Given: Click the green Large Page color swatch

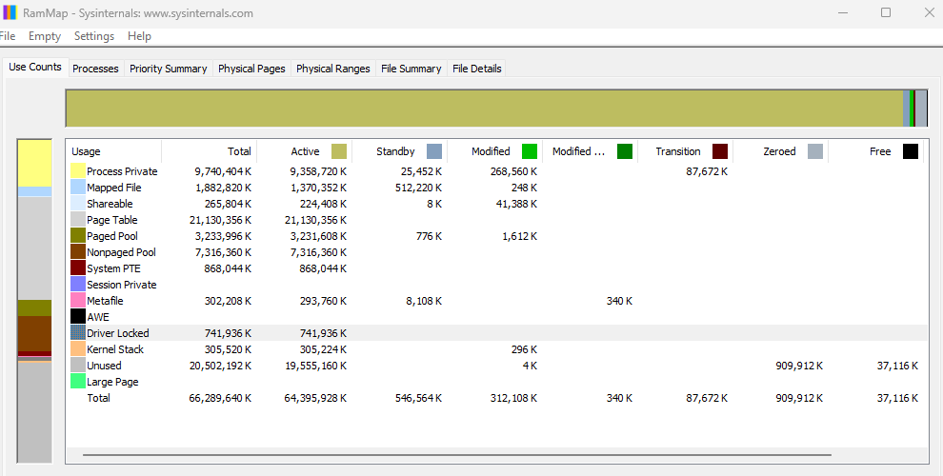Looking at the screenshot, I should coord(78,382).
